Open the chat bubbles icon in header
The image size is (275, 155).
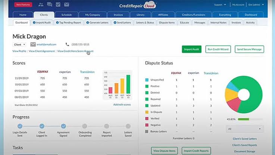coord(50,4)
